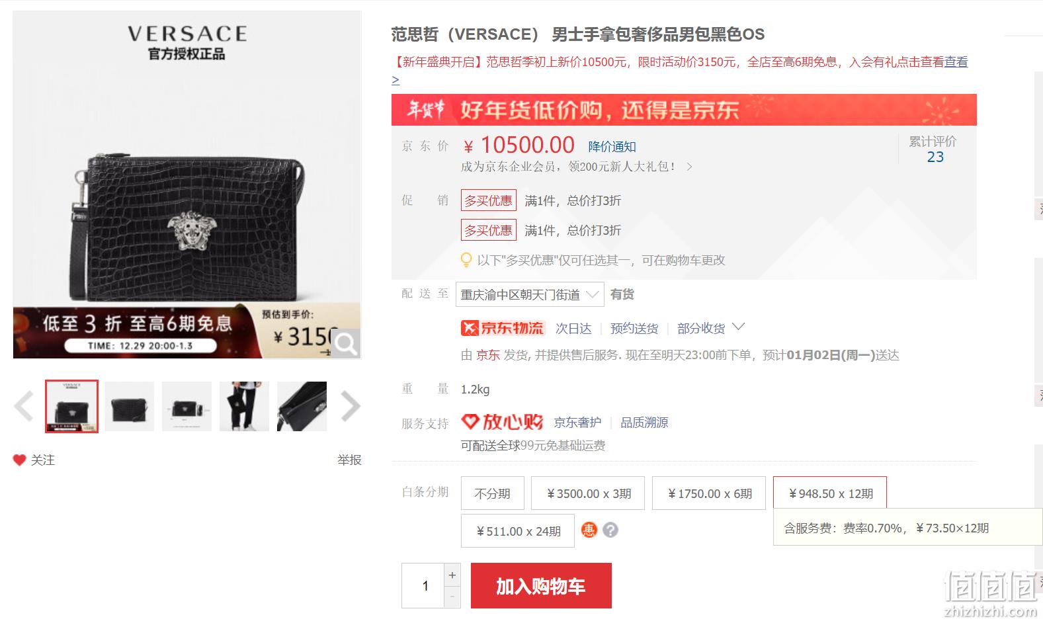Image resolution: width=1043 pixels, height=623 pixels.
Task: Click the orange 惠 discount icon
Action: tap(589, 530)
